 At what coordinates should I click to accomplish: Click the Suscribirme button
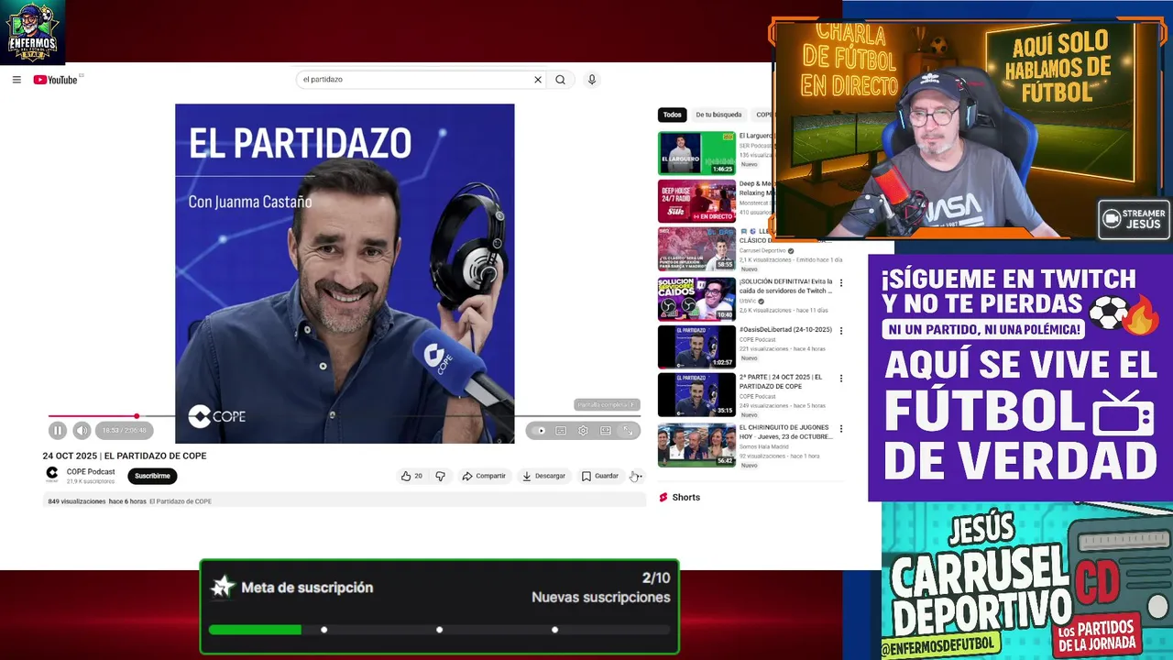point(152,476)
